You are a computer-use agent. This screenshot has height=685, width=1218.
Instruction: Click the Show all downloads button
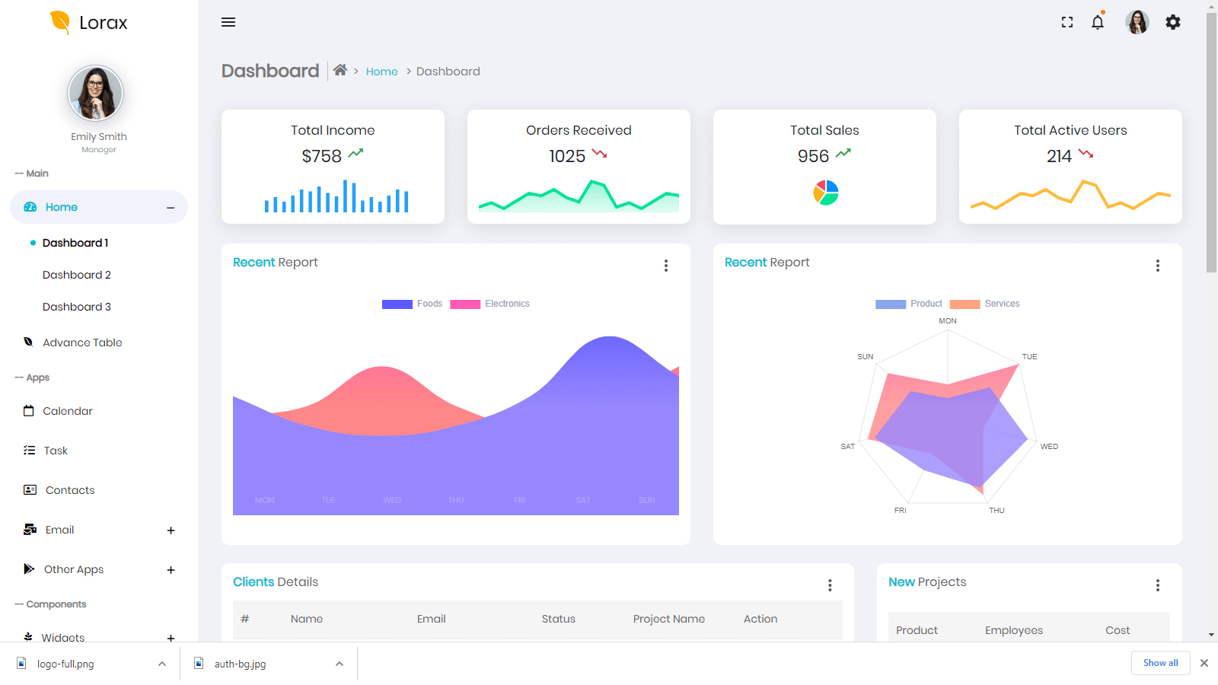[1159, 663]
